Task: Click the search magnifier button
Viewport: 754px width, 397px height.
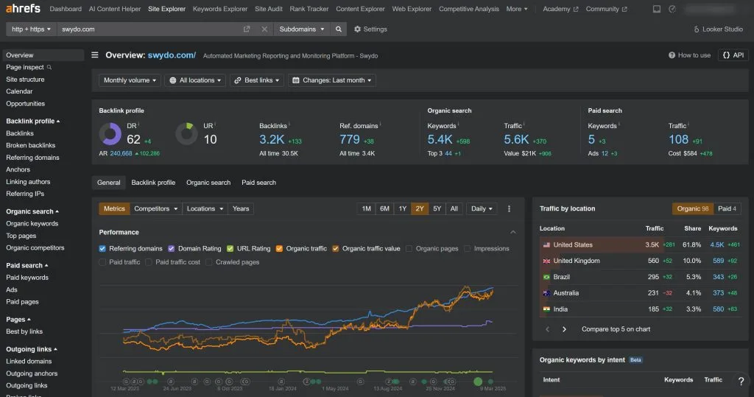Action: point(339,29)
